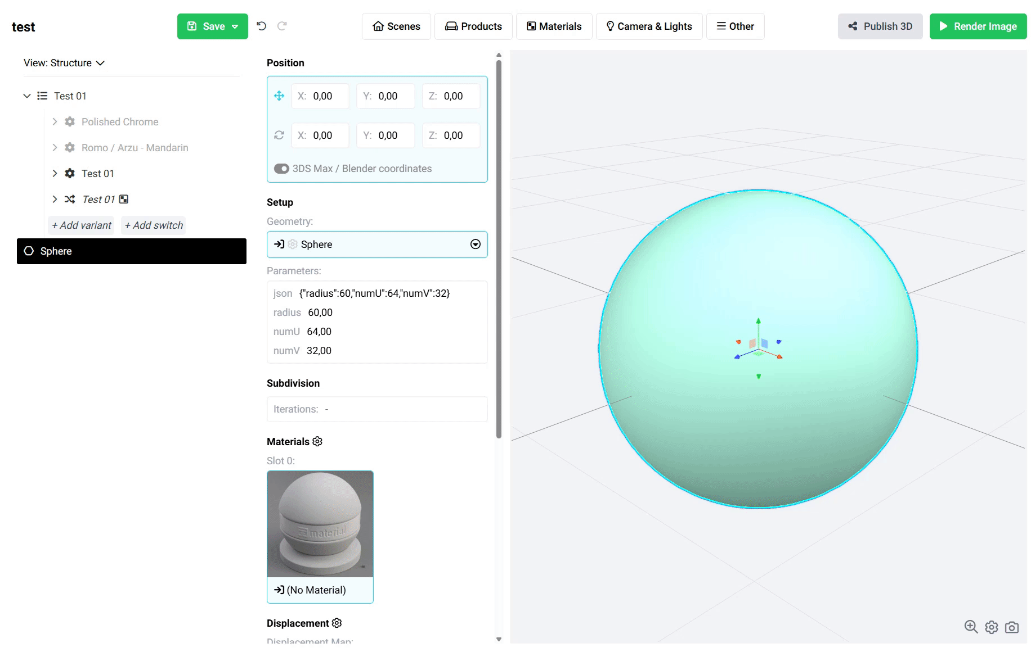The height and width of the screenshot is (652, 1031).
Task: Open the Camera & Lights tab
Action: point(649,26)
